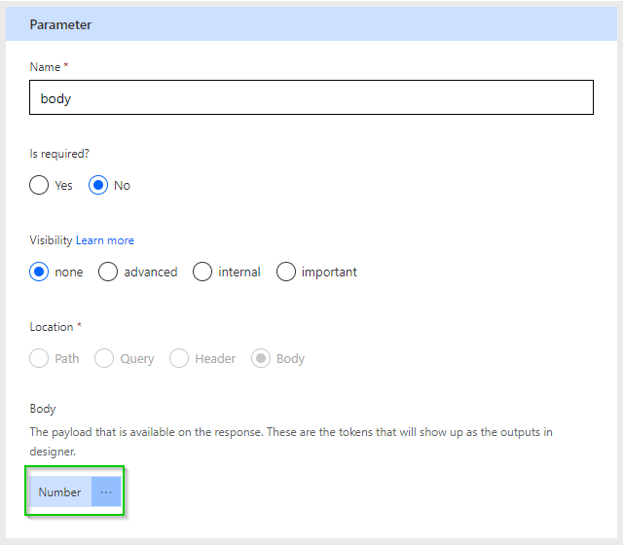Viewport: 623px width, 545px height.
Task: Select the Body location radio button
Action: click(x=261, y=358)
